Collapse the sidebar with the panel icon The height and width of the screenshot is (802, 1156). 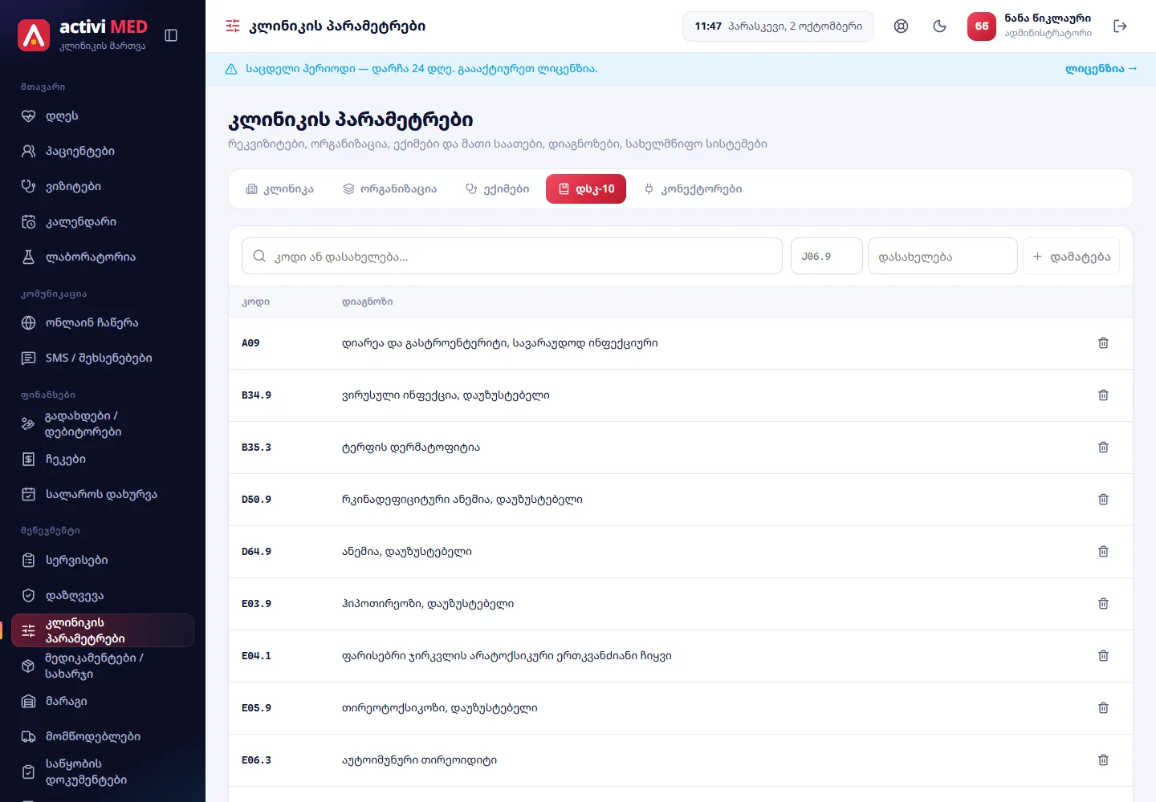coord(171,35)
